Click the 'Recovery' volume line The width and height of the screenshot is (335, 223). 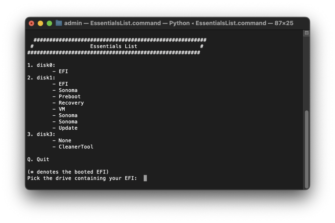pos(68,103)
